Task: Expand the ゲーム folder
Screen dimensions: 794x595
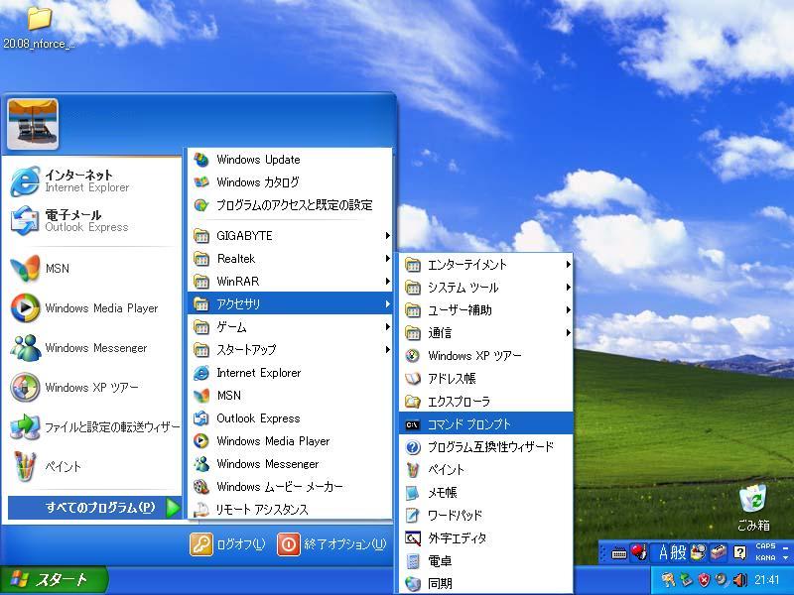Action: click(290, 327)
